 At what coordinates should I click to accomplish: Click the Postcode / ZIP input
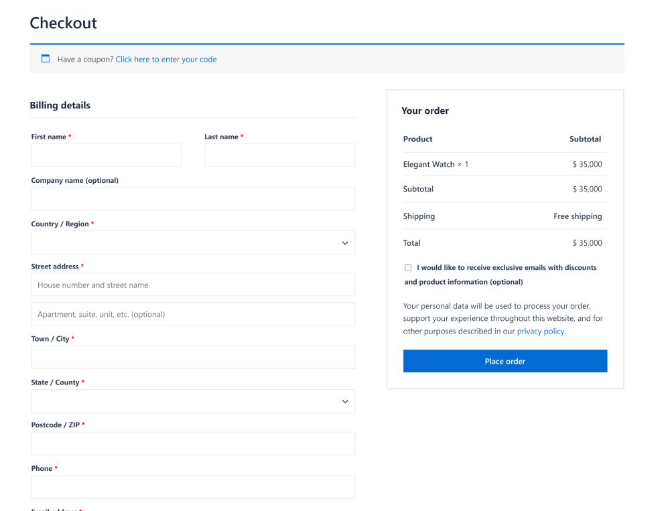193,443
